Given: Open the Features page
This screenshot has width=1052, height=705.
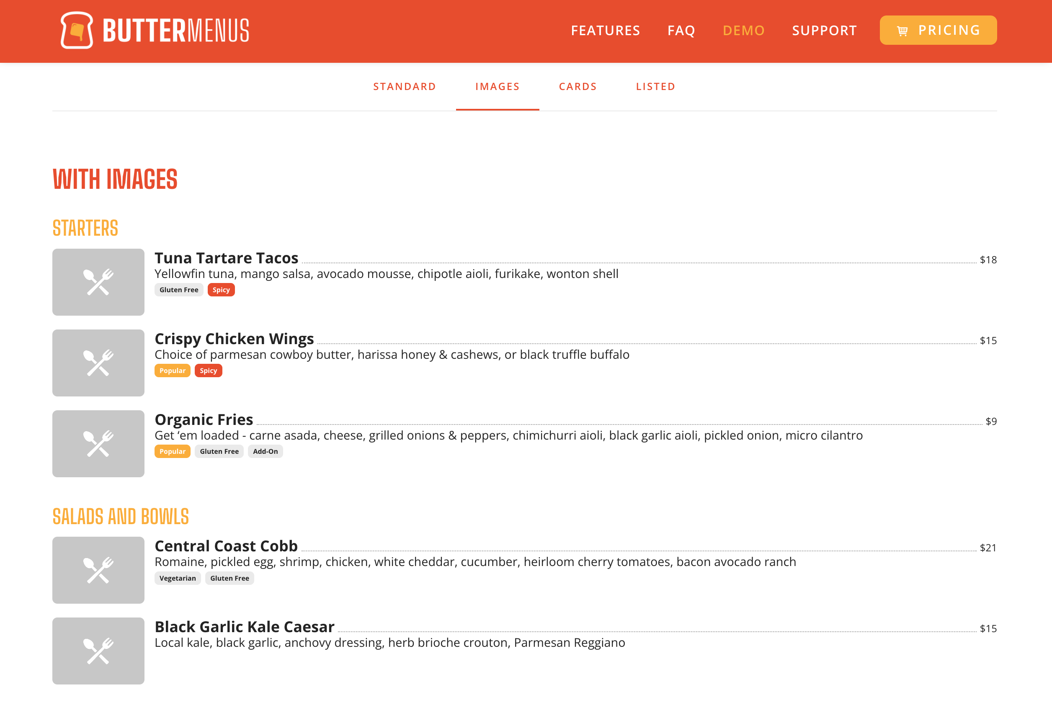Looking at the screenshot, I should pyautogui.click(x=606, y=30).
